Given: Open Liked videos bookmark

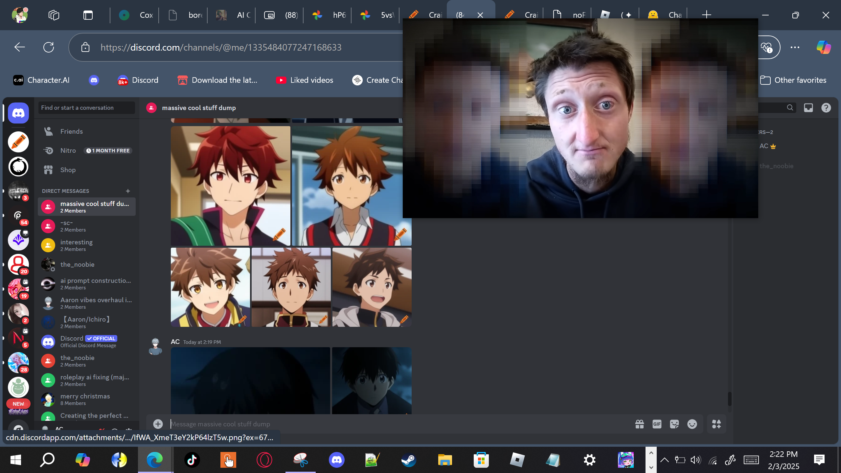Looking at the screenshot, I should (305, 80).
